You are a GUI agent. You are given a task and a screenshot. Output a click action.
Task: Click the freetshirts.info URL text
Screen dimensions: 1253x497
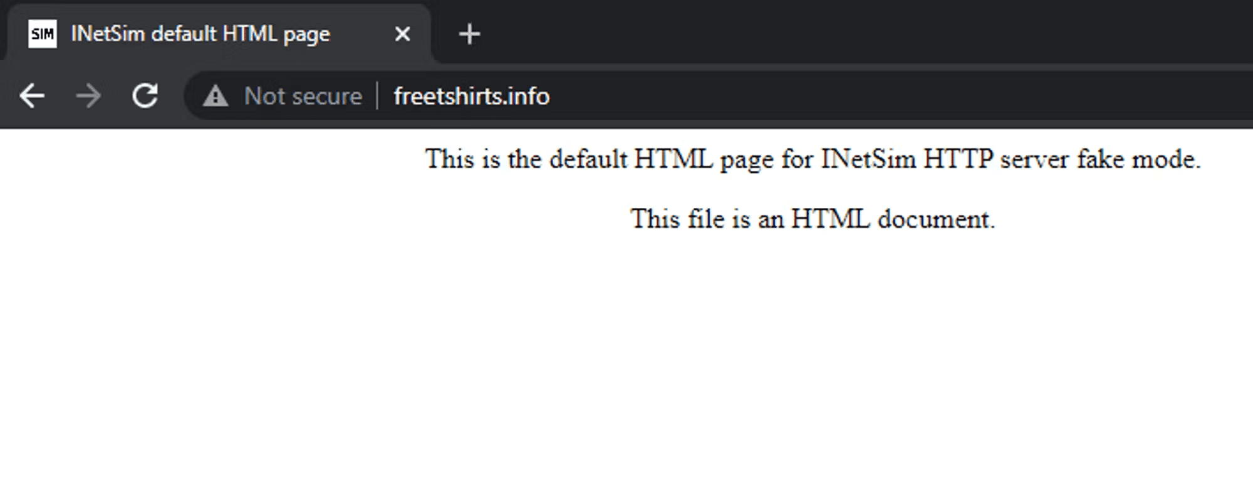tap(471, 96)
